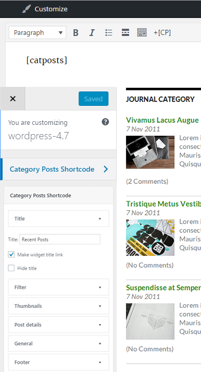Click the heart sketch thumbnail
The height and width of the screenshot is (372, 201).
click(x=150, y=321)
